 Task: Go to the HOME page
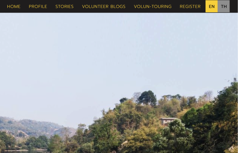pos(14,7)
